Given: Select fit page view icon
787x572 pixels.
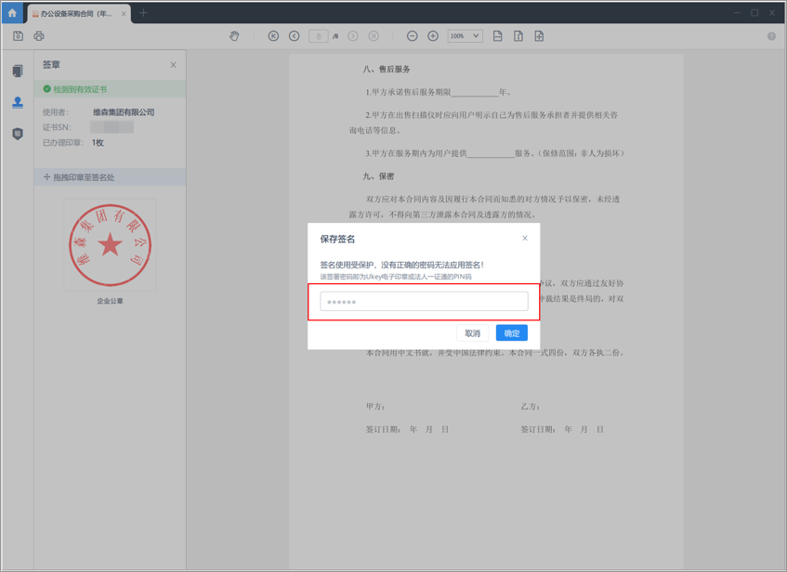Looking at the screenshot, I should [x=539, y=36].
